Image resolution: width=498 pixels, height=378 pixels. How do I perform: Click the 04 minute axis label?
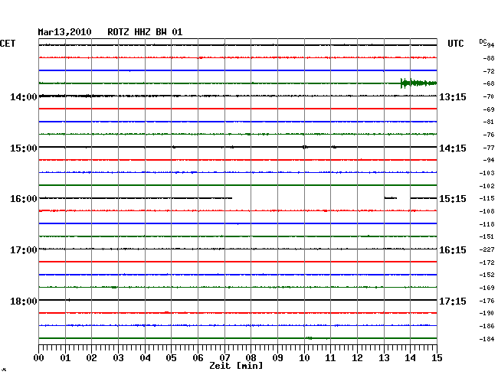[x=145, y=358]
